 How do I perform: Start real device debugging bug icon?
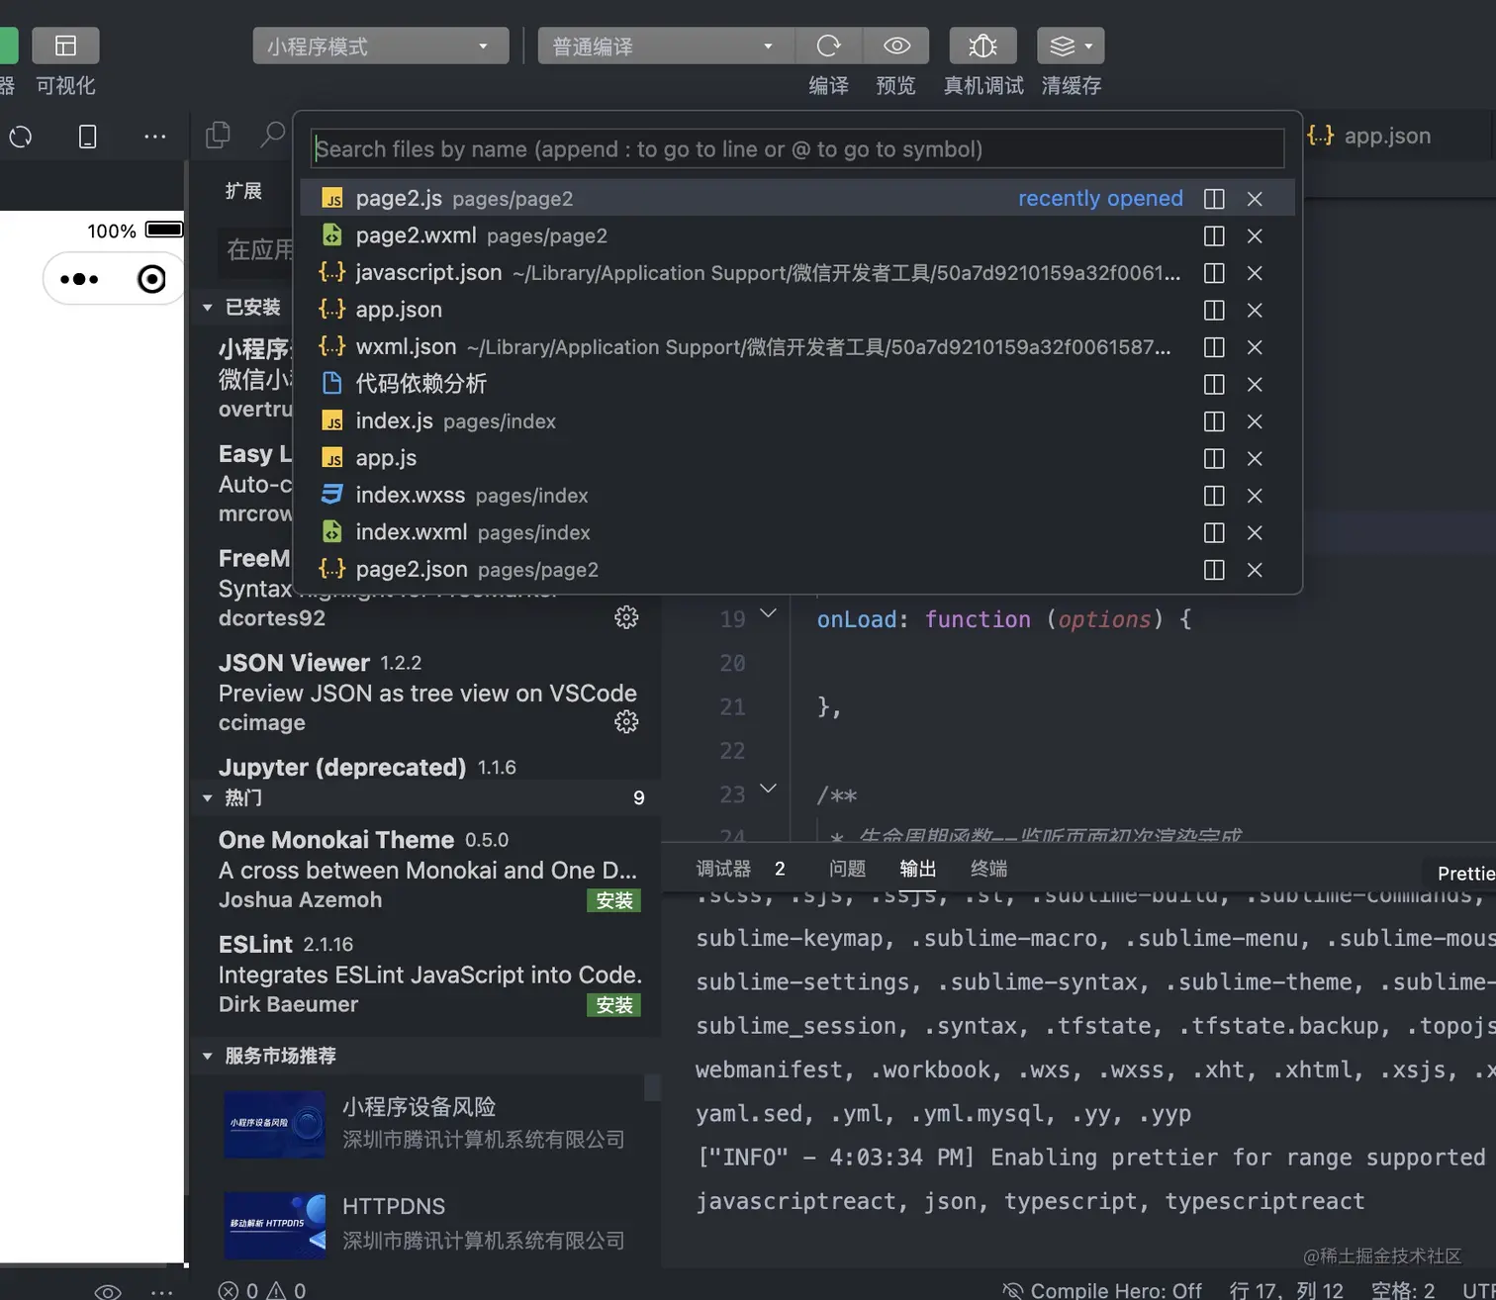click(982, 46)
